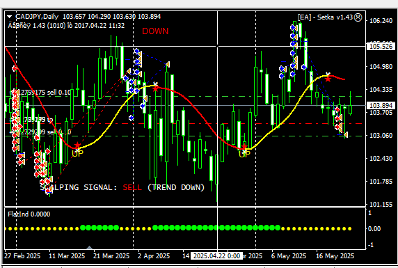Click the order label ending in tp
398x268 pixels.
[31, 120]
